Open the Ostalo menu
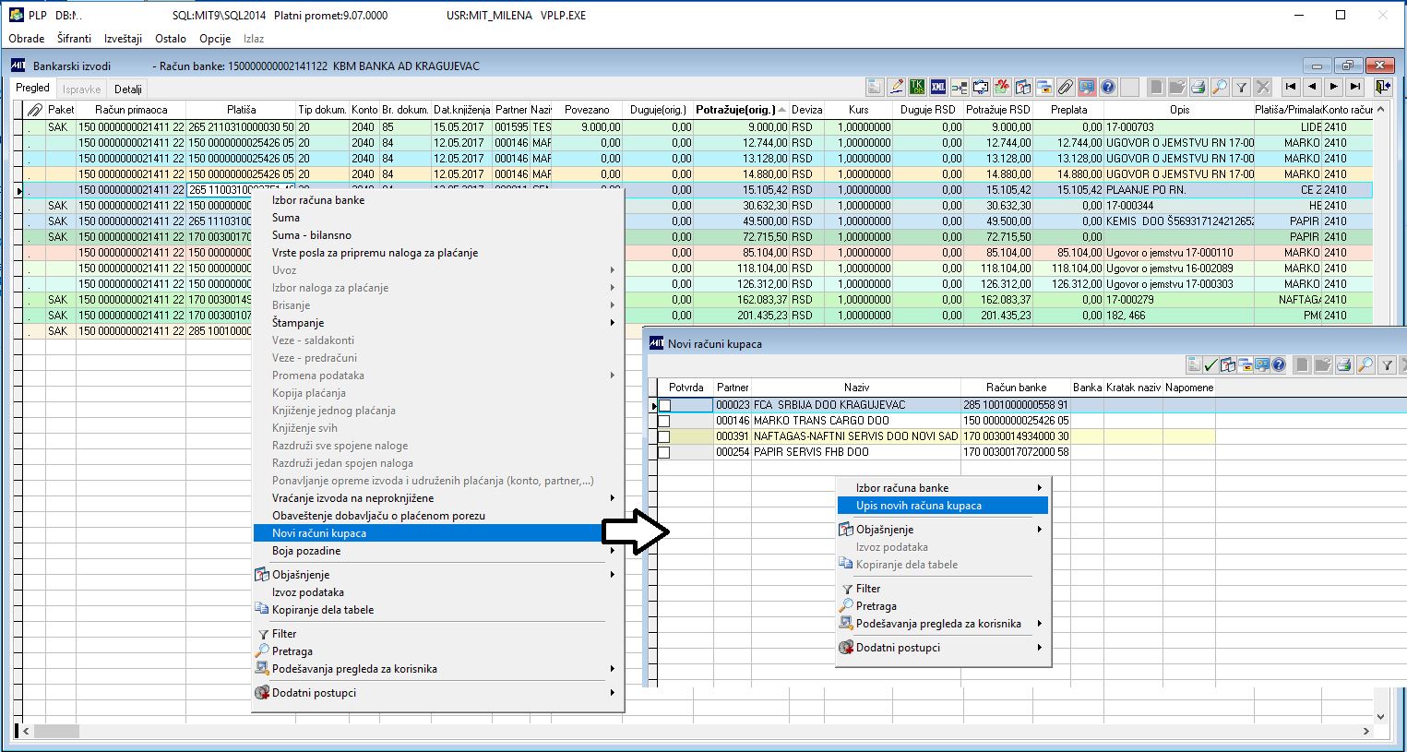The width and height of the screenshot is (1407, 752). point(171,39)
